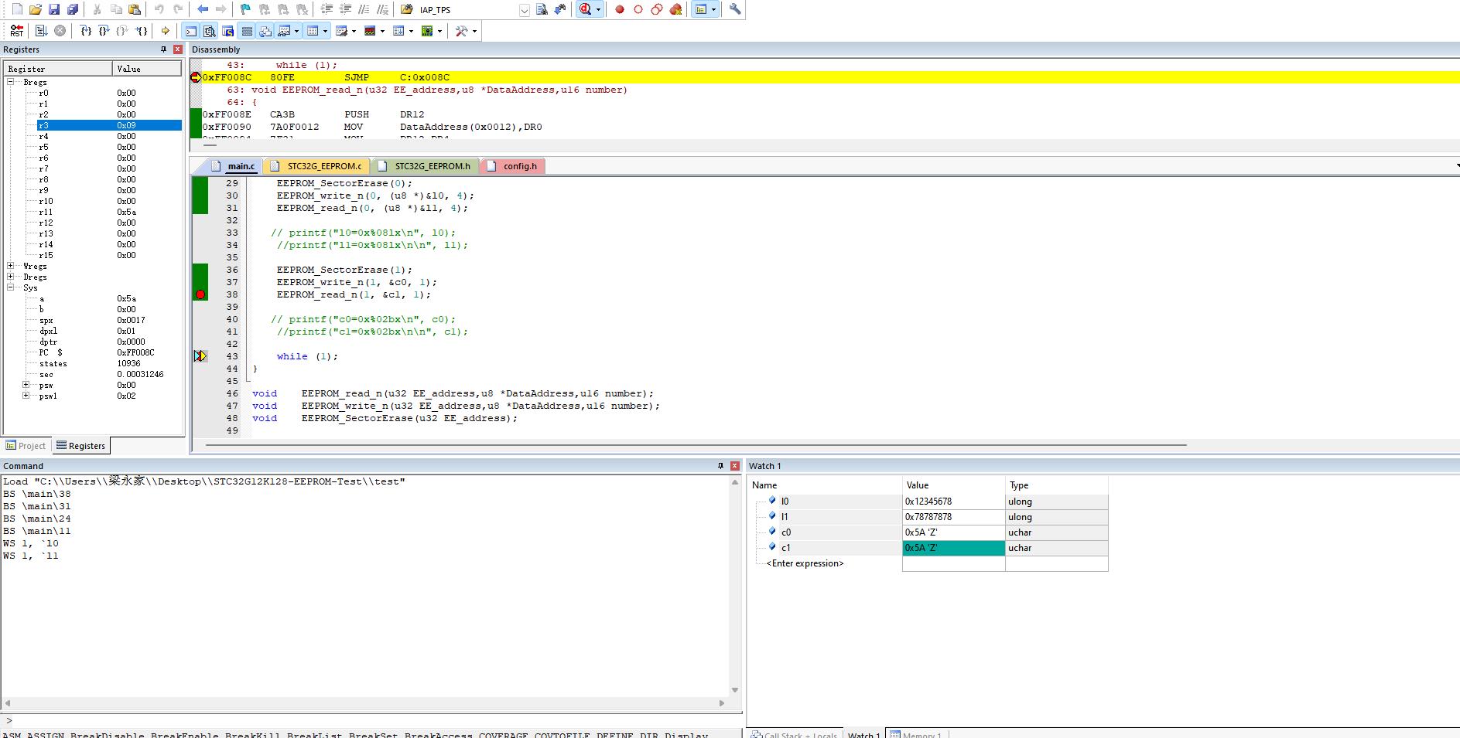Screen dimensions: 1460x738
Task: Step into one line
Action: (x=86, y=31)
